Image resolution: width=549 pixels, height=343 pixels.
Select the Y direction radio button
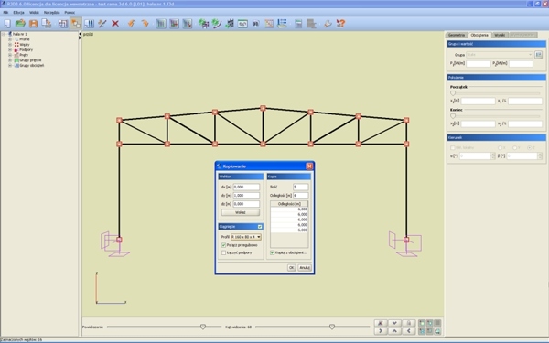point(514,147)
